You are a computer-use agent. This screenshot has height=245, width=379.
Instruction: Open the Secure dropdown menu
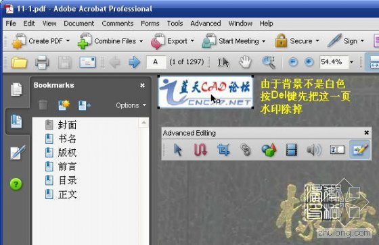click(x=317, y=41)
